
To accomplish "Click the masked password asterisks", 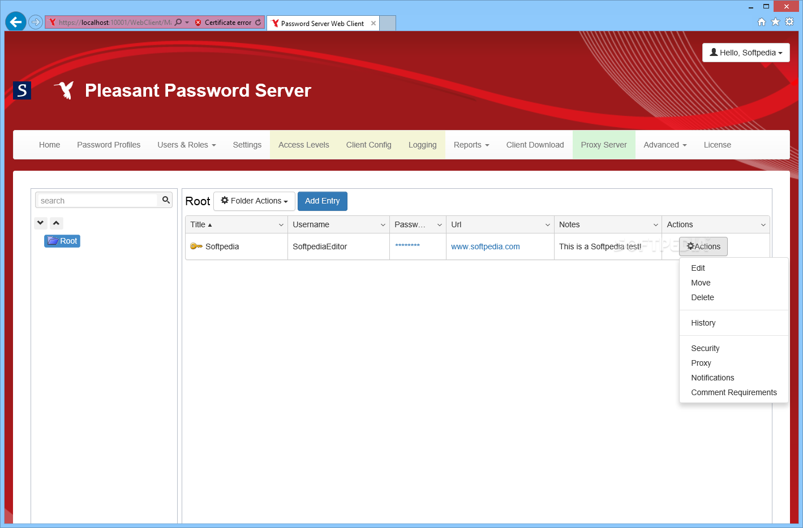I will [x=407, y=246].
